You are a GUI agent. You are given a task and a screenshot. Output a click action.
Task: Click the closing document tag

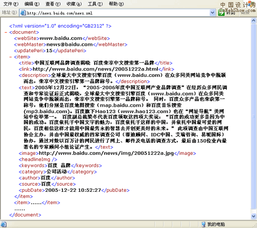(x=25, y=215)
